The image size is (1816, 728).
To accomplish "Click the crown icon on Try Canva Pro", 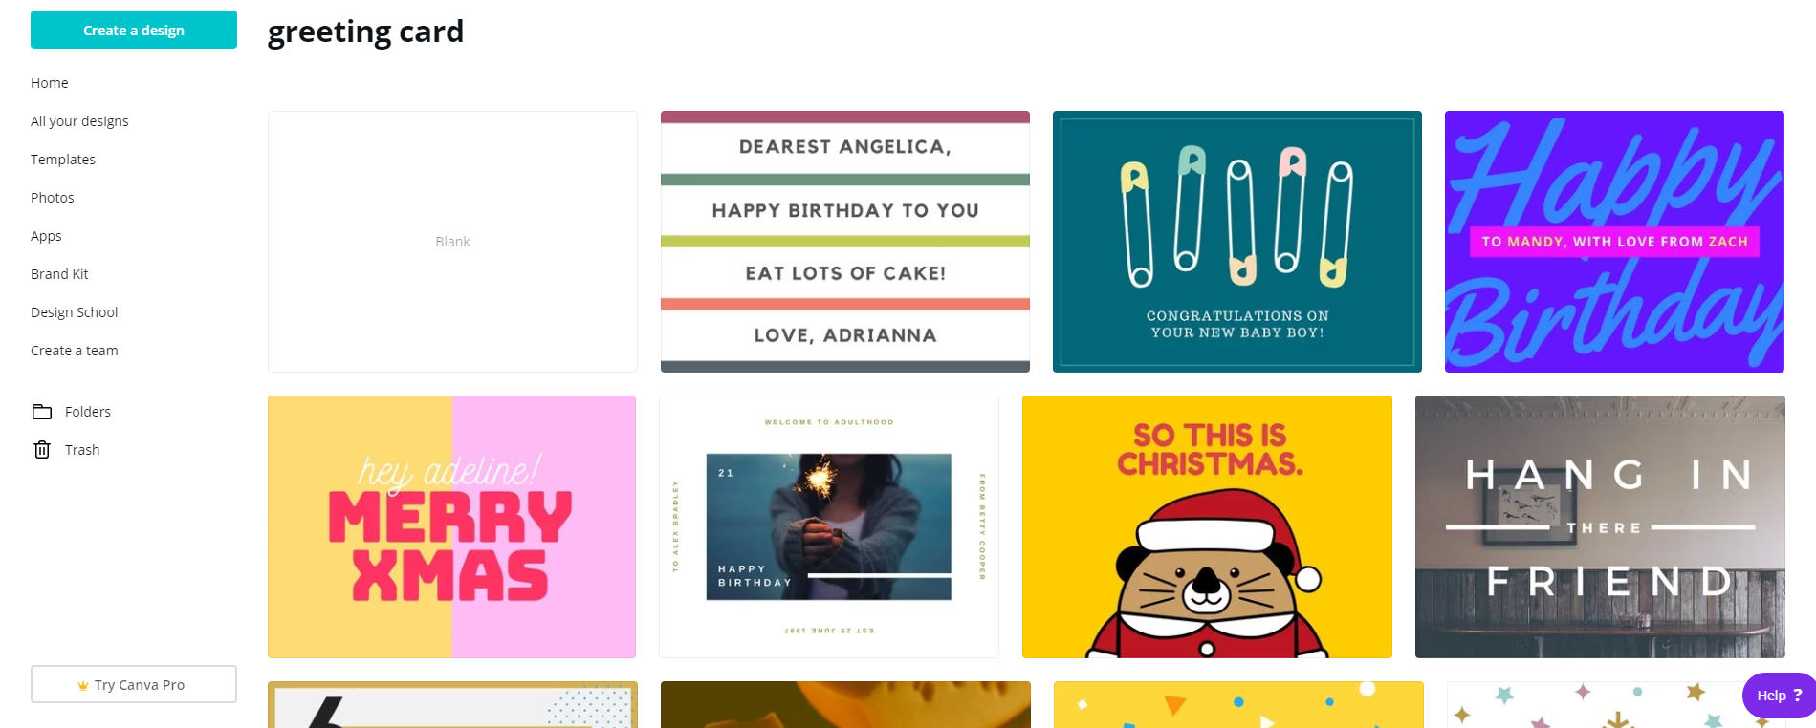I will (x=83, y=685).
